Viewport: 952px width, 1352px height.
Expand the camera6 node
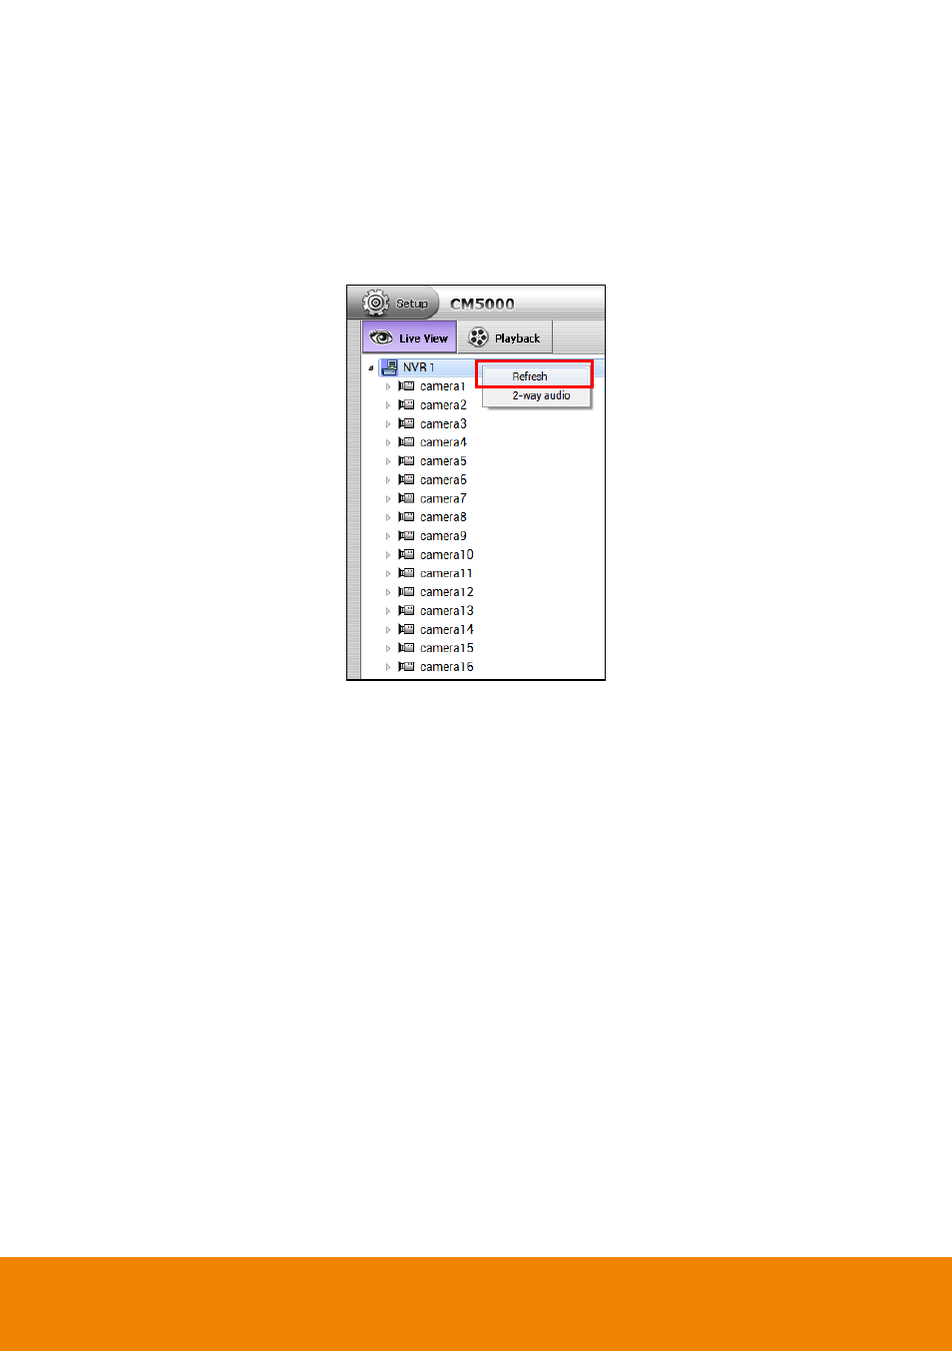tap(388, 480)
